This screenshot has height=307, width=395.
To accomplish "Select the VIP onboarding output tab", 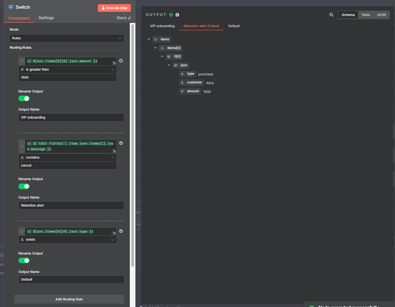I will 162,26.
